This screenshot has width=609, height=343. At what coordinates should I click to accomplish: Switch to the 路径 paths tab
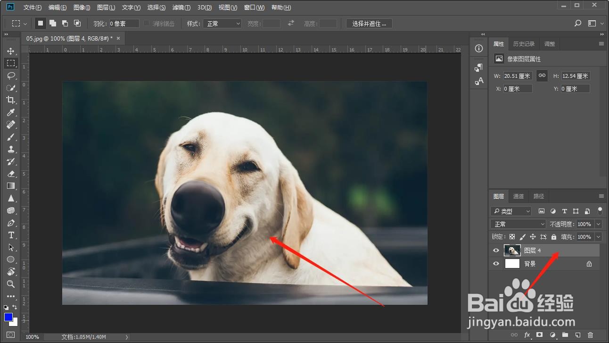(539, 196)
